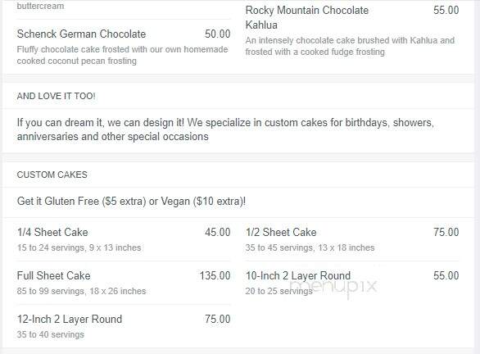
Task: Click the Gluten Free or Vegan note
Action: point(131,202)
